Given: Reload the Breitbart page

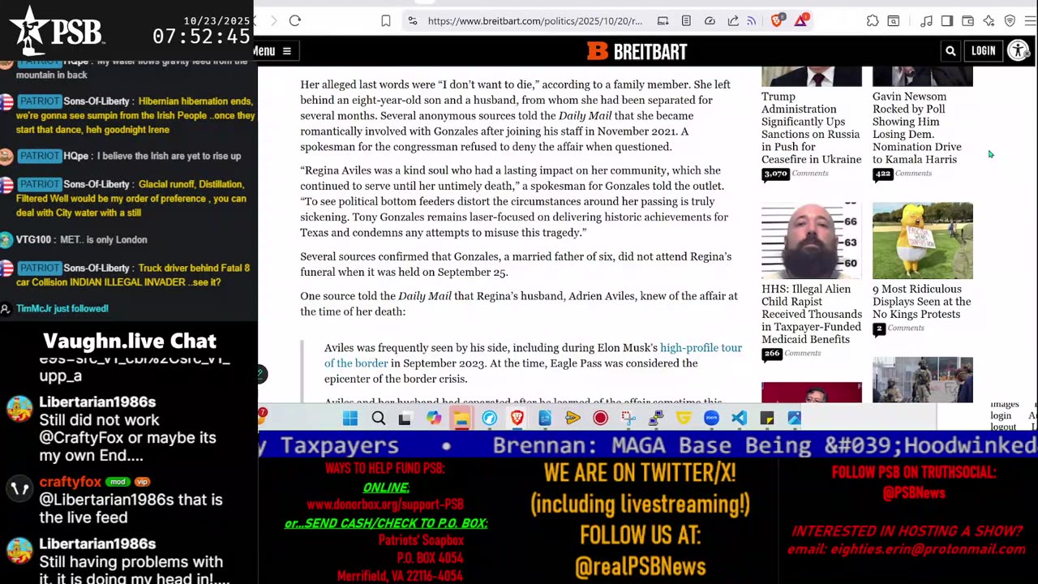Looking at the screenshot, I should (295, 20).
